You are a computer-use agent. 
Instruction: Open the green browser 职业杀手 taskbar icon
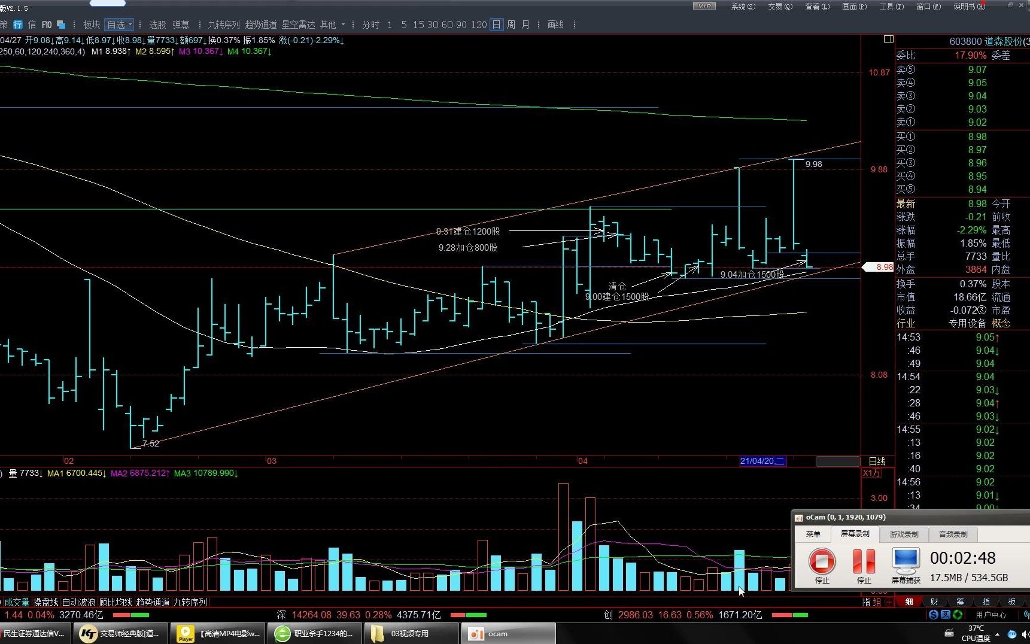point(282,633)
